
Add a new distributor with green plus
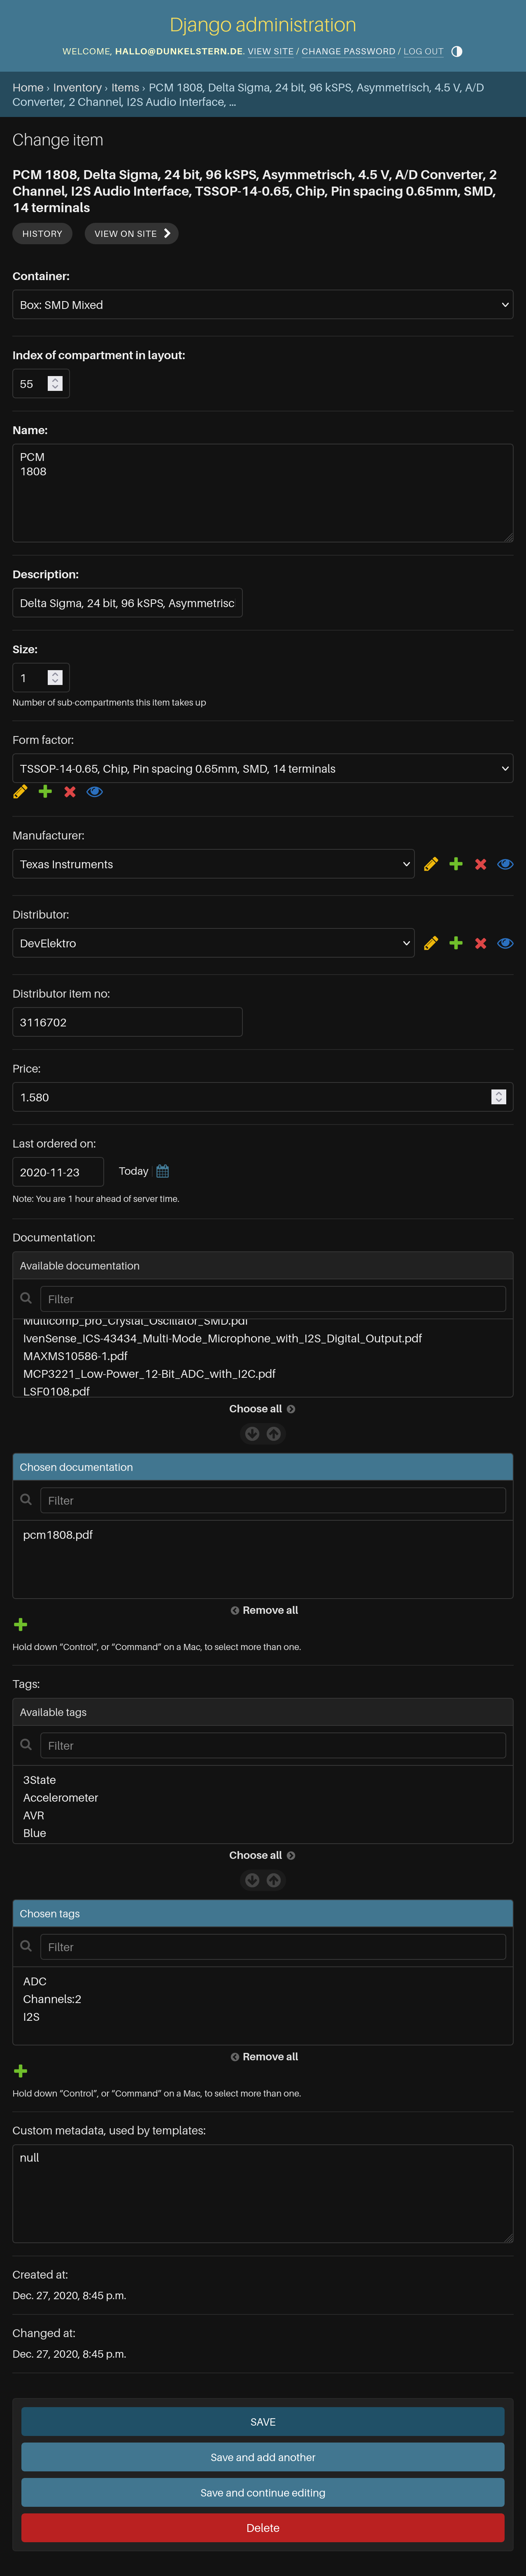[456, 943]
